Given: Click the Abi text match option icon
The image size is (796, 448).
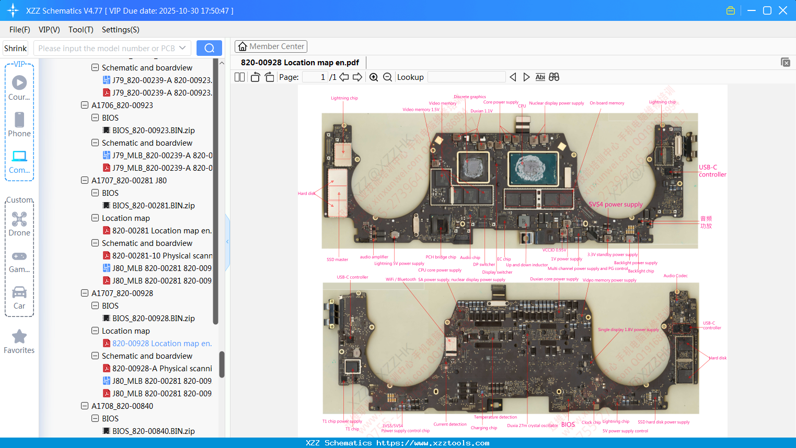Looking at the screenshot, I should [540, 77].
